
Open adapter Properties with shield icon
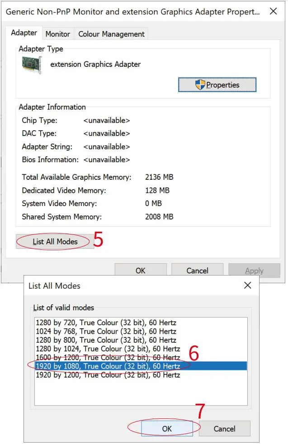coord(217,84)
